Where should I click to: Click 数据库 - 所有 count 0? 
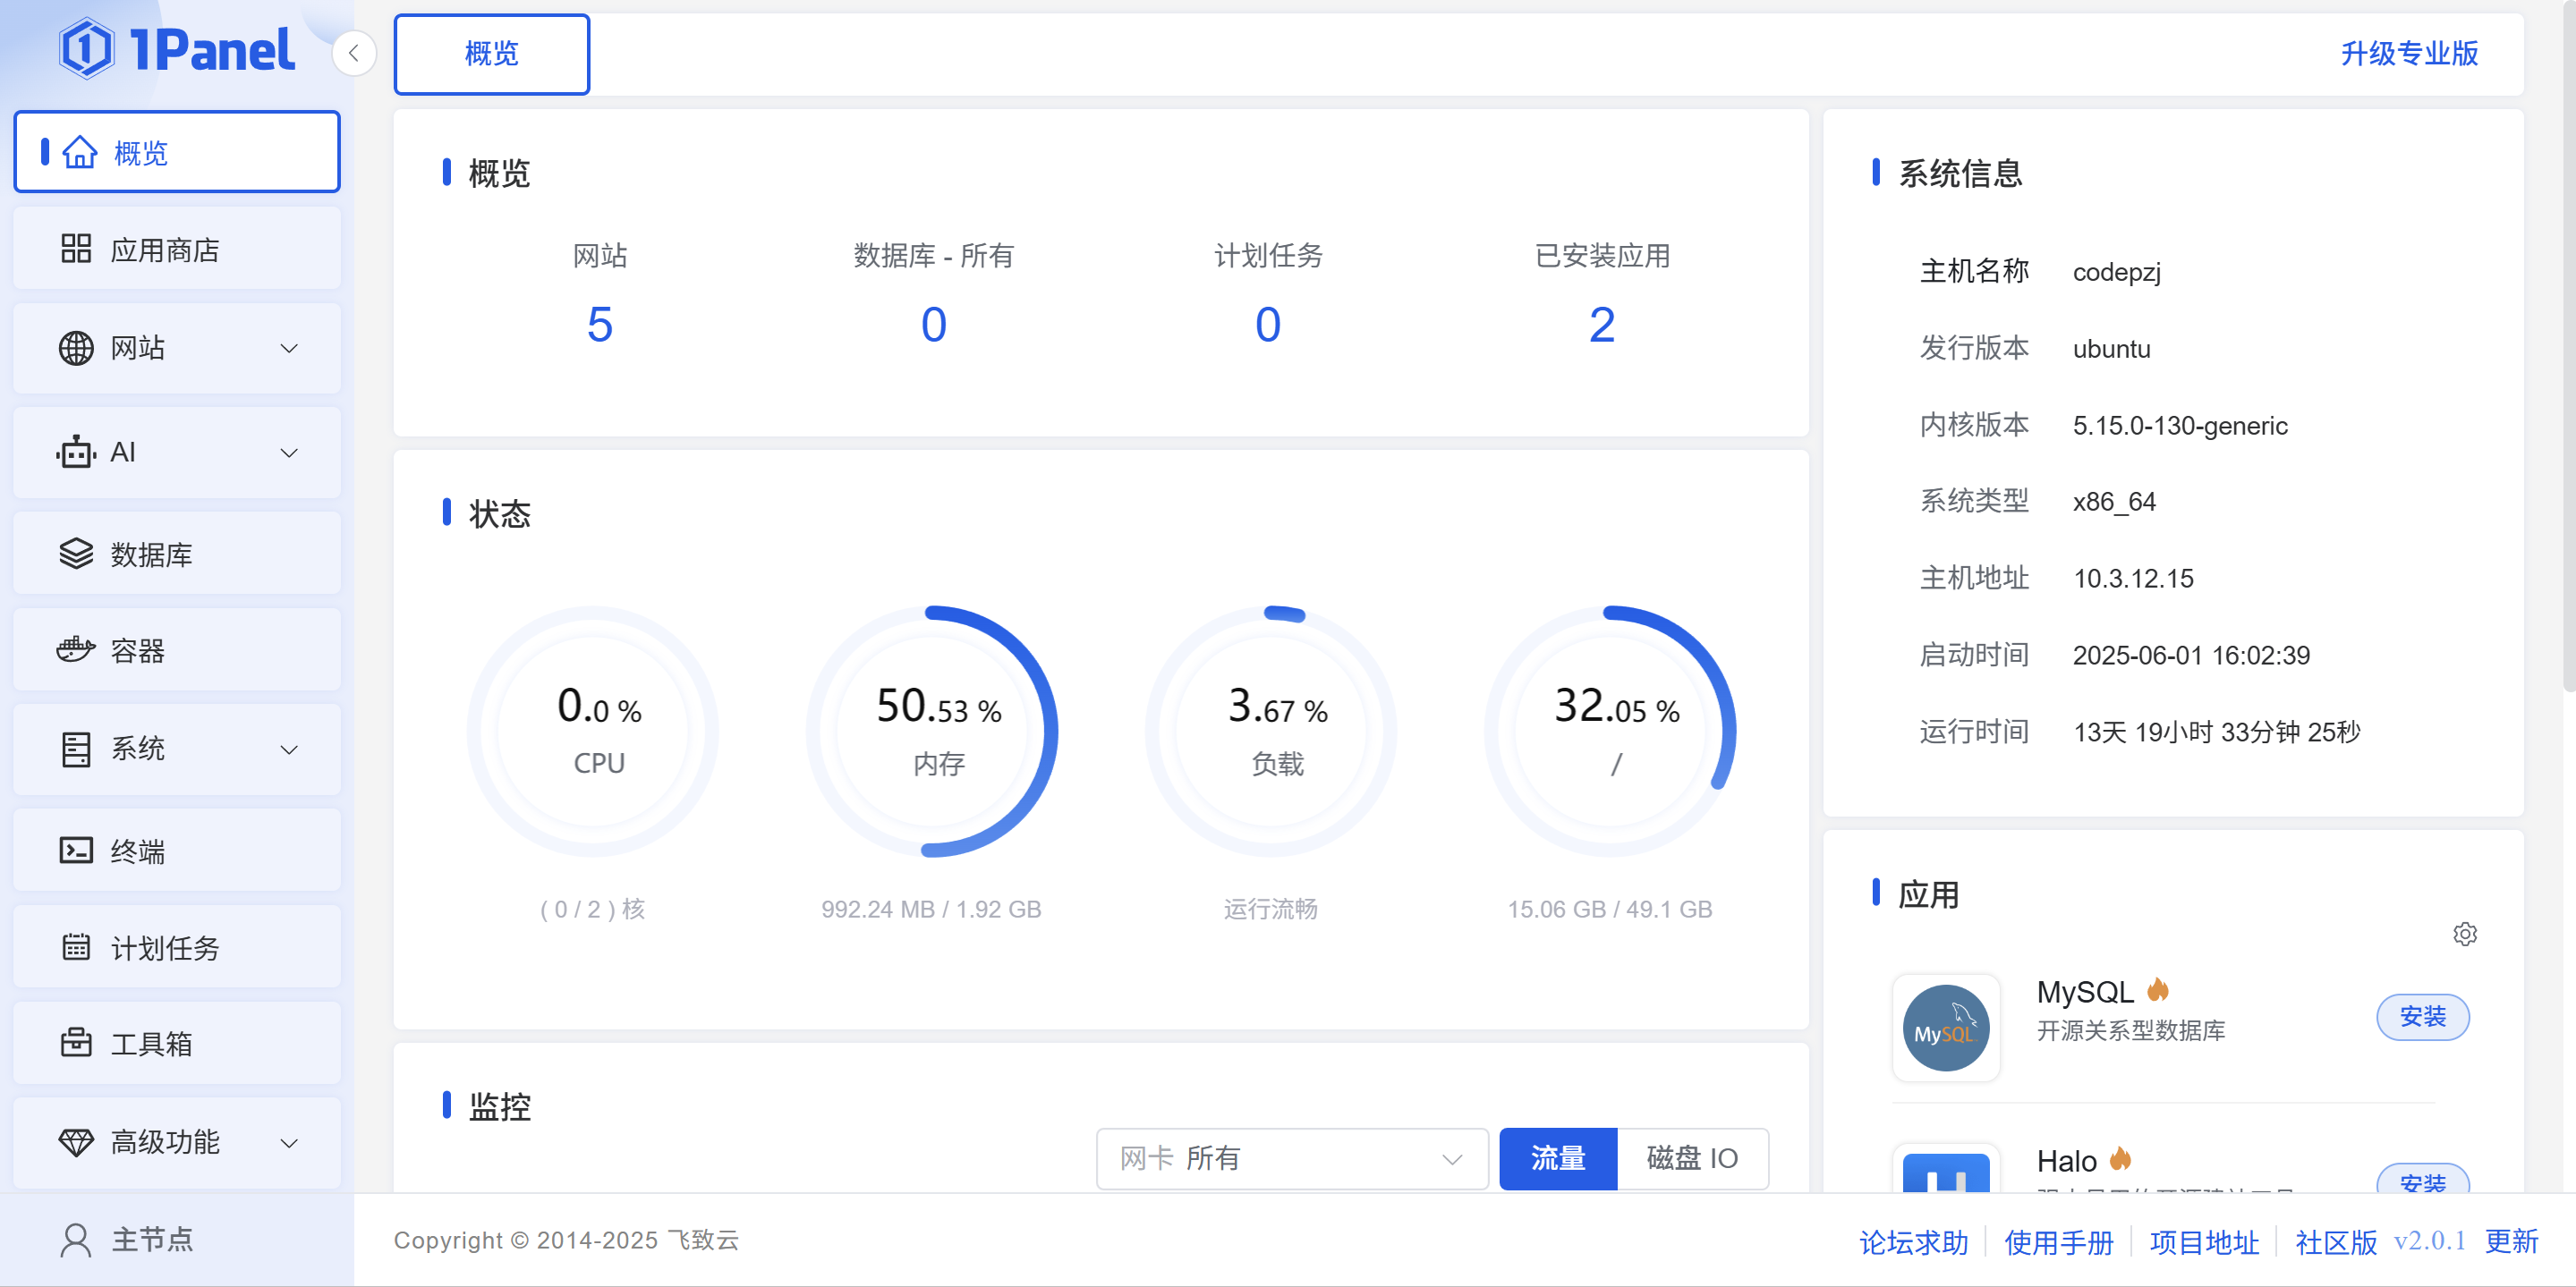tap(933, 325)
